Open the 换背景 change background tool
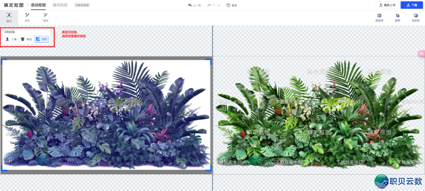425x191 pixels. click(x=379, y=18)
